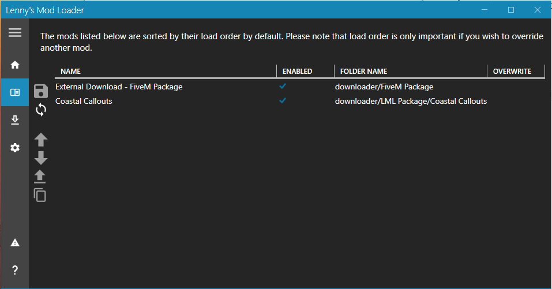Move selected mod up with the arrow
Image resolution: width=552 pixels, height=289 pixels.
(x=41, y=140)
